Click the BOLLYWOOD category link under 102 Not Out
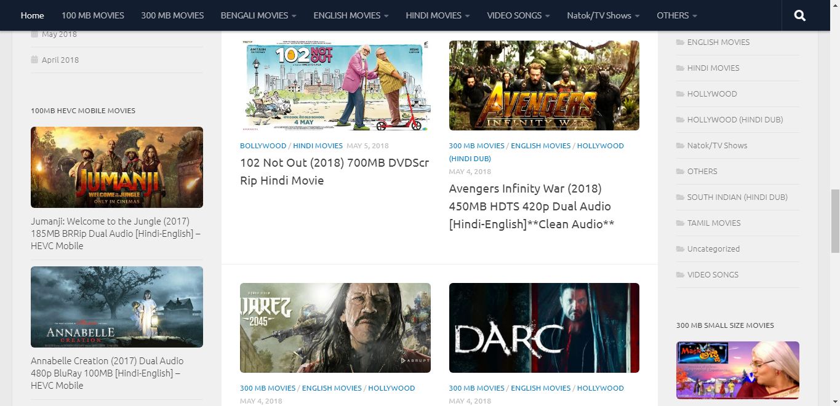Image resolution: width=840 pixels, height=406 pixels. 263,146
